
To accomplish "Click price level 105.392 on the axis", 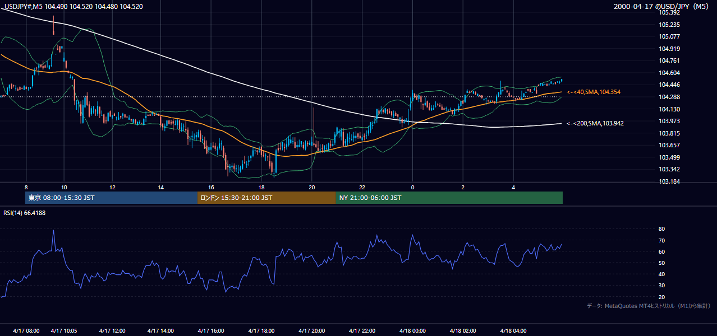I will click(669, 12).
